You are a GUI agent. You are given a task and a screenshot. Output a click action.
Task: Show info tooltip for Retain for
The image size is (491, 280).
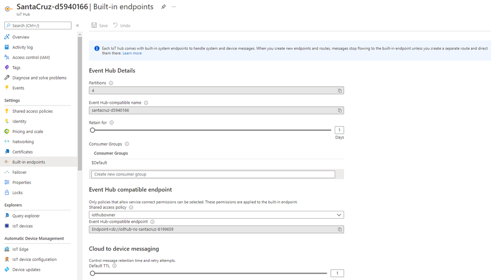tap(112, 123)
